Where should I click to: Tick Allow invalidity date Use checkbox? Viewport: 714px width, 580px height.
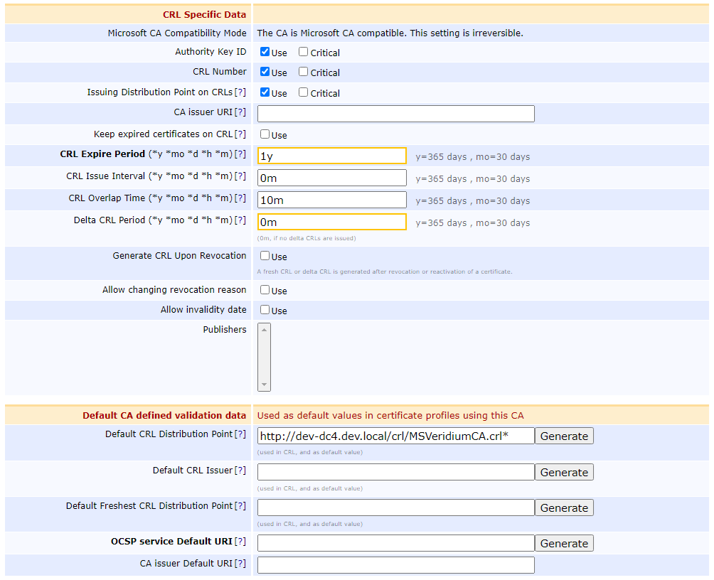click(265, 310)
